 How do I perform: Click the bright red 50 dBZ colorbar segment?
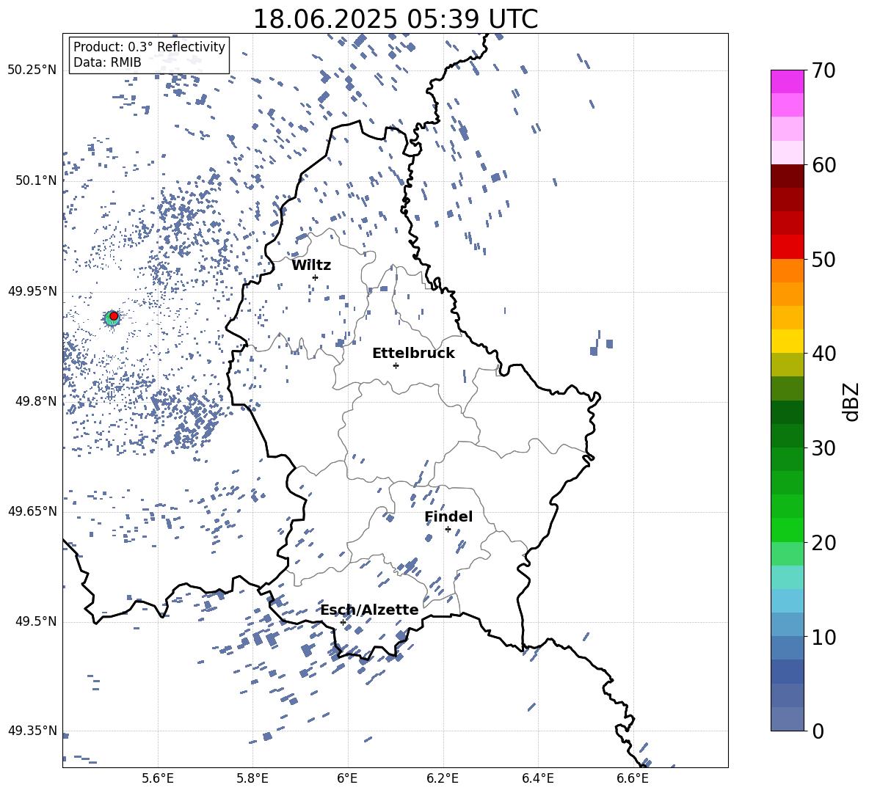[788, 247]
